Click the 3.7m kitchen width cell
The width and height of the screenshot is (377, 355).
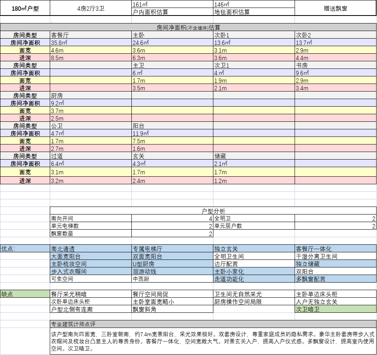pyautogui.click(x=91, y=111)
